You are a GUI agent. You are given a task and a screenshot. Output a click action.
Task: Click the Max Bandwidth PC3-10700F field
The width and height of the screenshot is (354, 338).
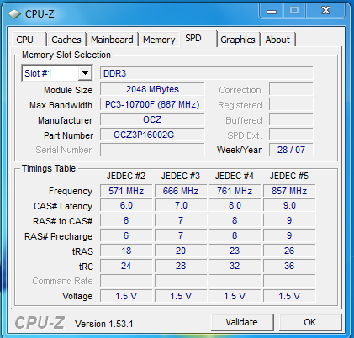tap(152, 104)
